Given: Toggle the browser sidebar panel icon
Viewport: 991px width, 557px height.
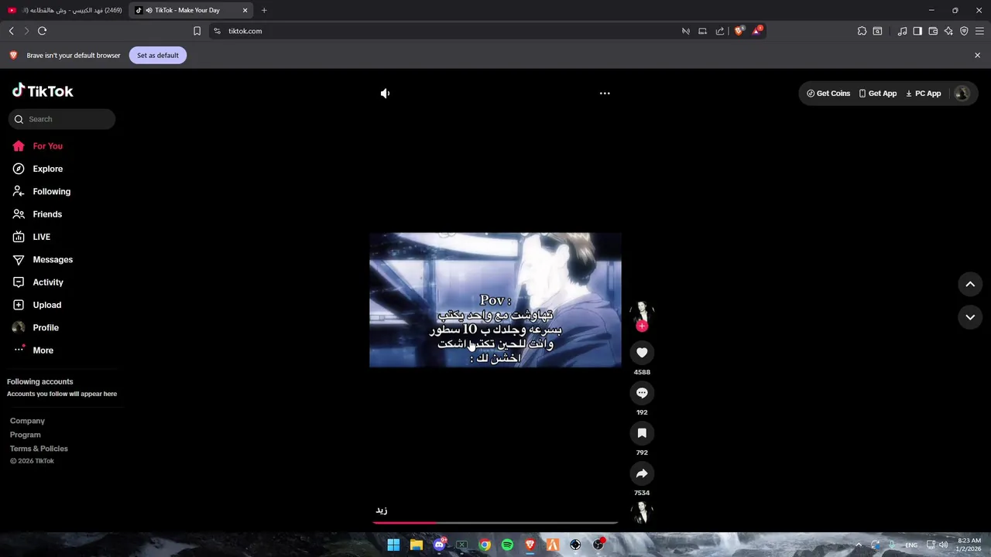Looking at the screenshot, I should pos(917,31).
